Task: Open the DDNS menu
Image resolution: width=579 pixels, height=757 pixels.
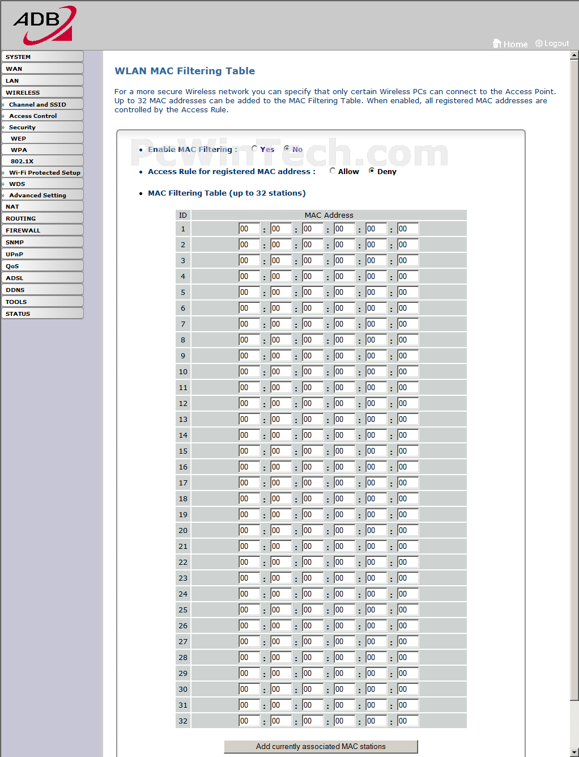Action: click(x=42, y=290)
